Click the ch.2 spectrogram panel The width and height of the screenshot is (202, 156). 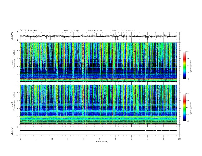pyautogui.click(x=98, y=105)
